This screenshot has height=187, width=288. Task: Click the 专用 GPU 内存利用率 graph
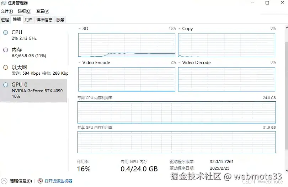point(176,112)
